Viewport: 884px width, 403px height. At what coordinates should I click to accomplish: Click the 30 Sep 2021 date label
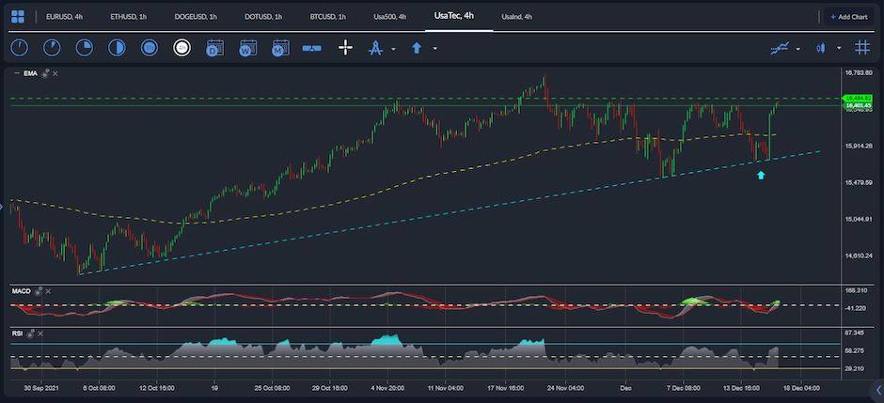tap(41, 388)
